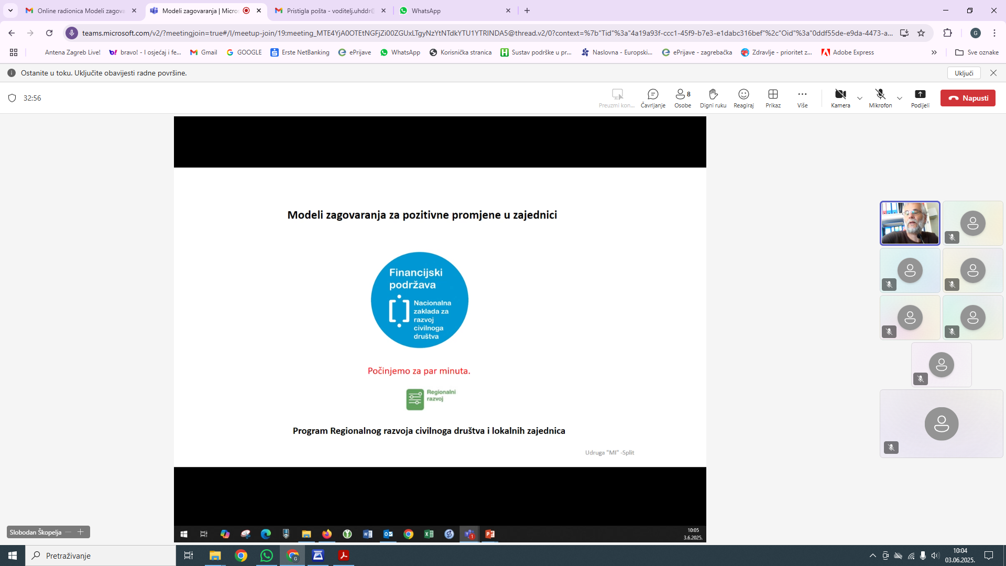This screenshot has height=566, width=1006.
Task: Raise hand with Digni ruku
Action: tap(713, 97)
